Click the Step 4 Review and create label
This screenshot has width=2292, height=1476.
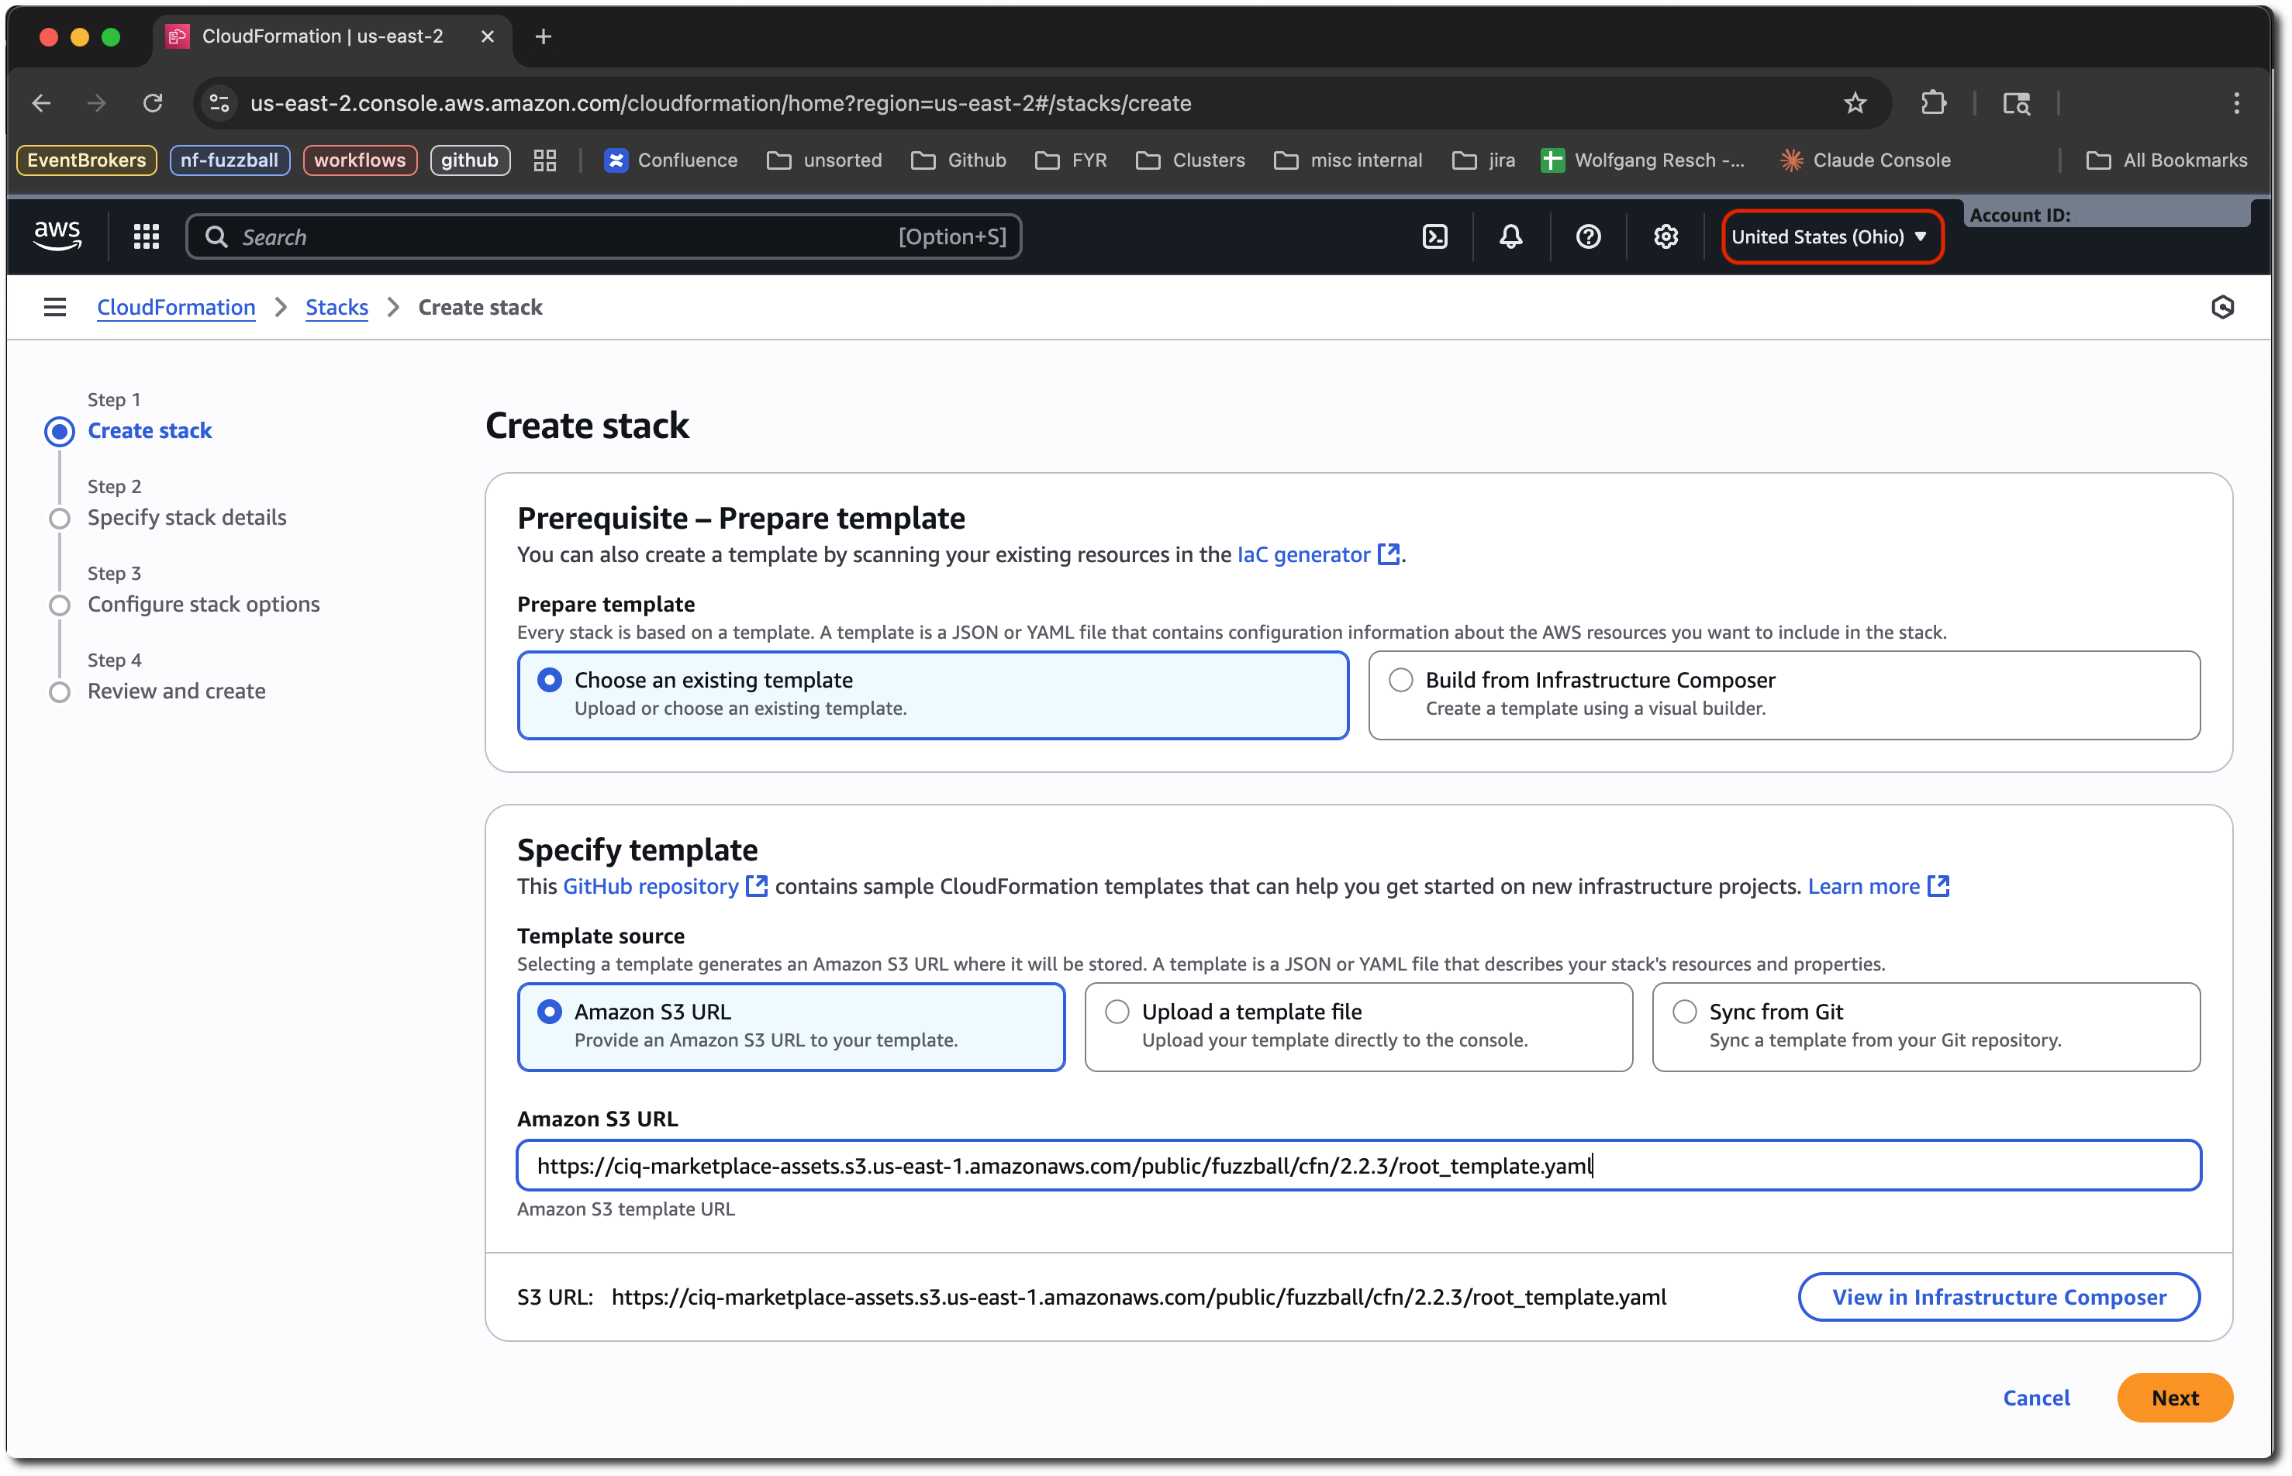click(x=176, y=691)
